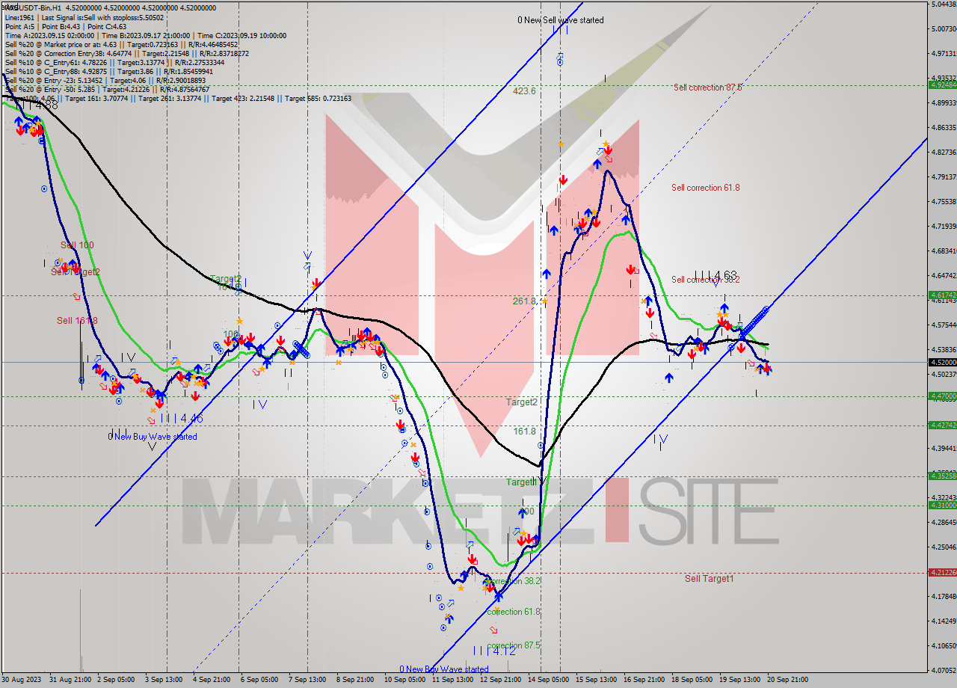Click the green 4.31000 price level tag
This screenshot has height=688, width=957.
click(942, 506)
